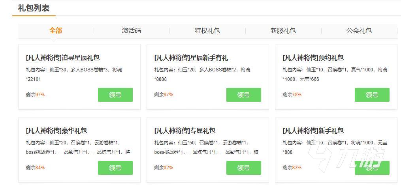The image size is (401, 185).
Task: Click the 豪华礼包 contents description text
Action: [x=78, y=147]
